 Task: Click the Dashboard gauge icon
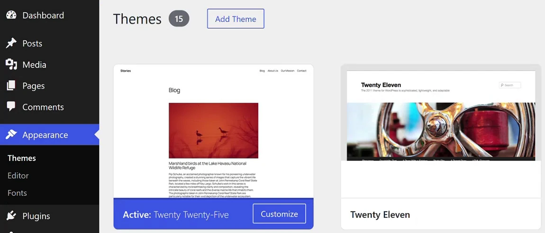(x=11, y=15)
